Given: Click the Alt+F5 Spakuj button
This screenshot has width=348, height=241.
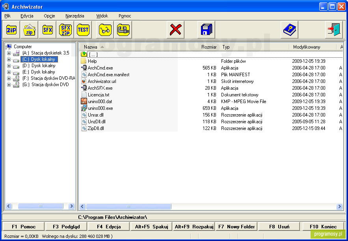Looking at the screenshot, I should [x=152, y=226].
